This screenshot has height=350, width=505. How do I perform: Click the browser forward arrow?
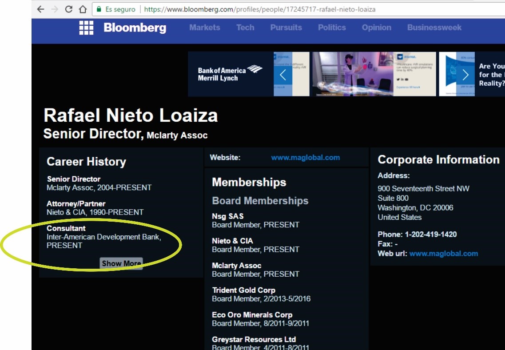click(55, 9)
